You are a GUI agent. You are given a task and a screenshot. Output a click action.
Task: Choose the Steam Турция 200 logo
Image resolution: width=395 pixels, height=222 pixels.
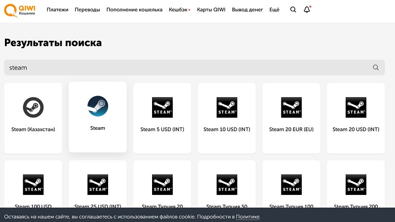[355, 185]
